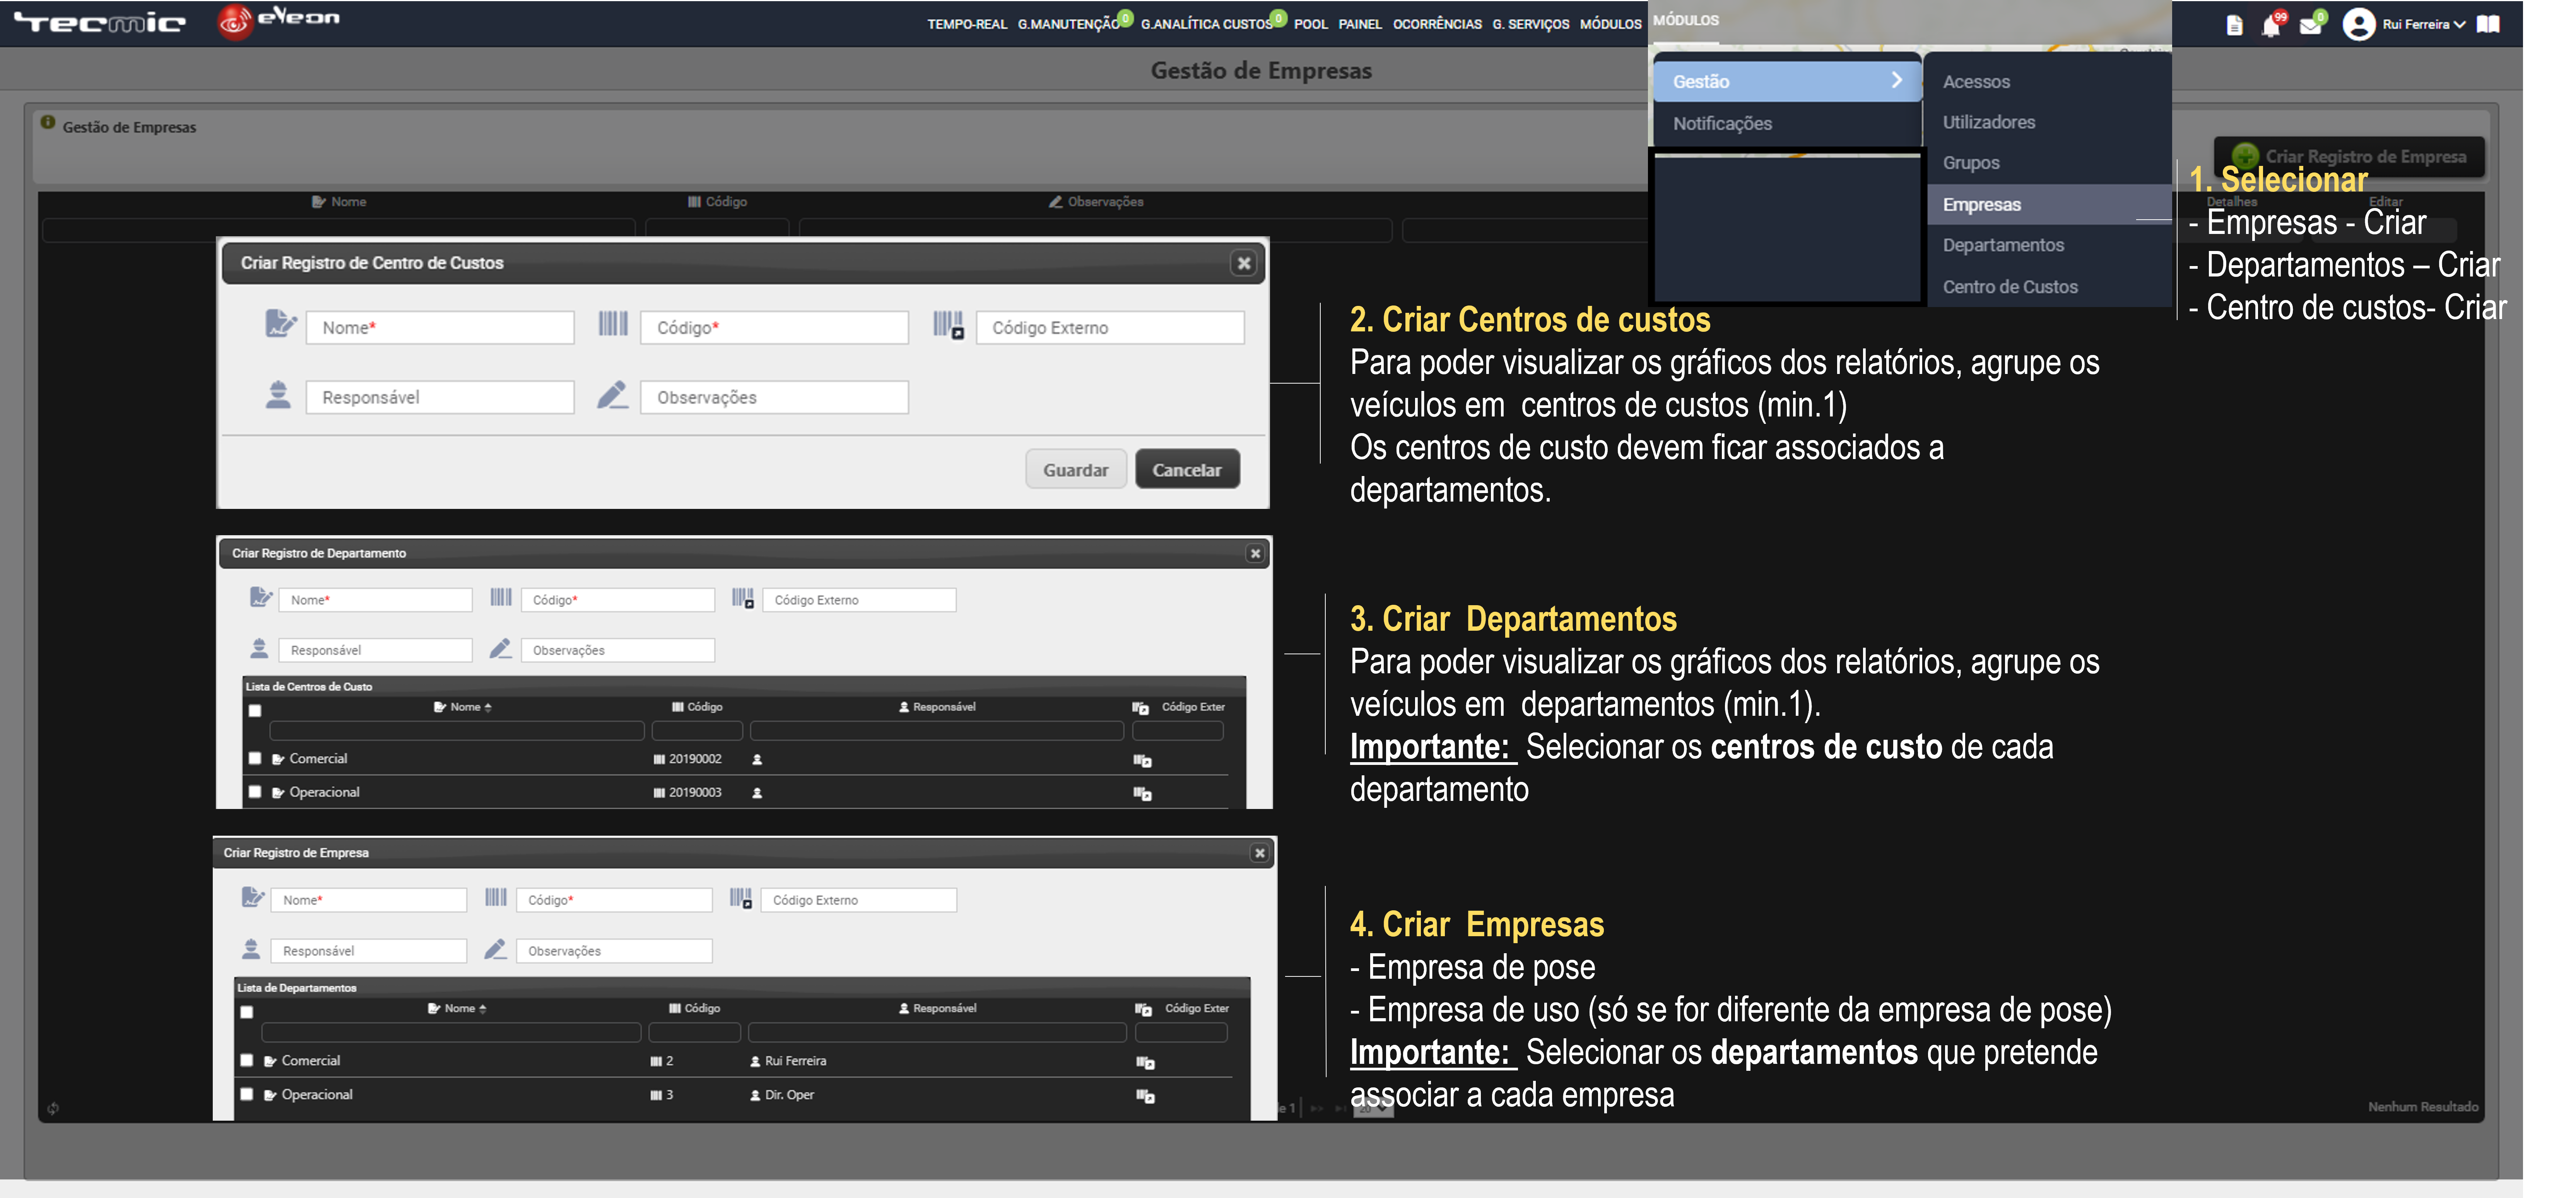Sort Lista de Centros de Custo by Código
Image resolution: width=2576 pixels, height=1198 pixels.
(x=697, y=707)
